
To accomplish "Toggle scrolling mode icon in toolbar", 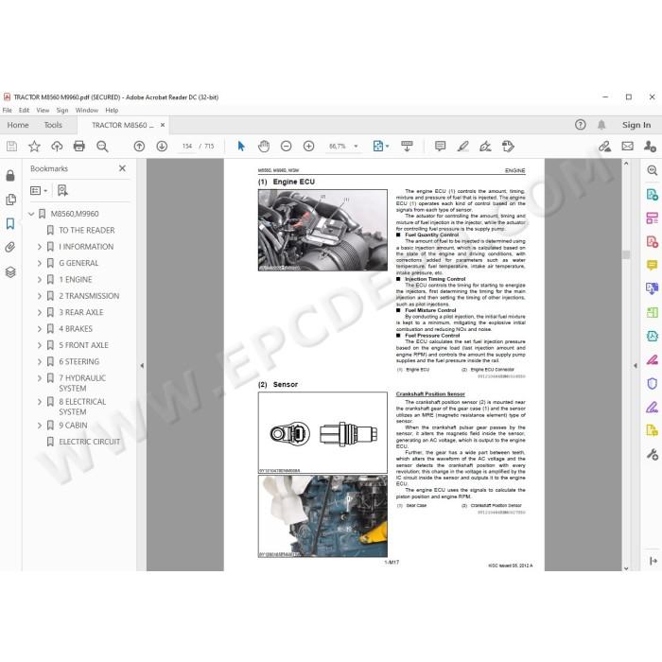I will pyautogui.click(x=407, y=146).
